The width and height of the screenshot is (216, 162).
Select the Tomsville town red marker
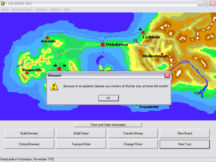pyautogui.click(x=27, y=73)
